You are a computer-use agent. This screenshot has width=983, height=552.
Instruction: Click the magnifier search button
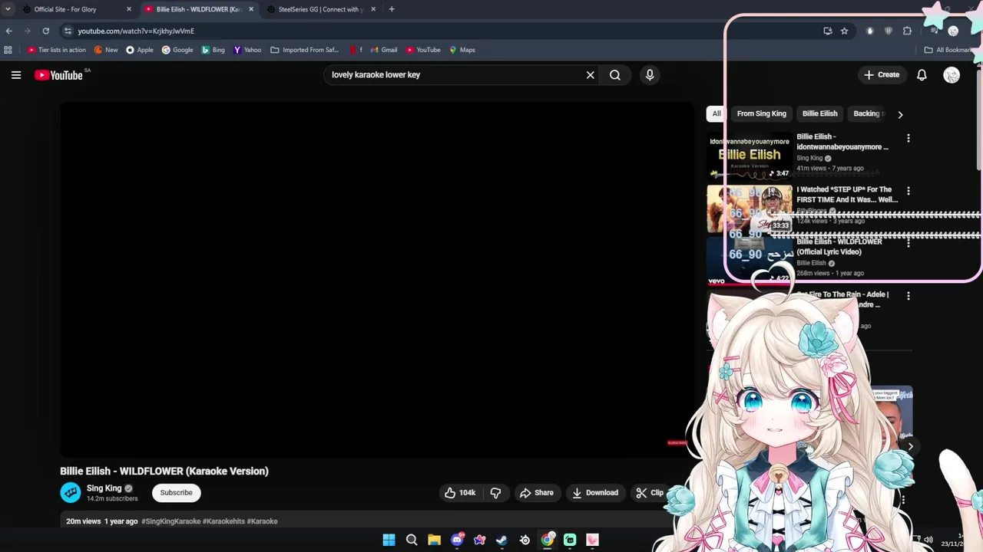click(615, 75)
